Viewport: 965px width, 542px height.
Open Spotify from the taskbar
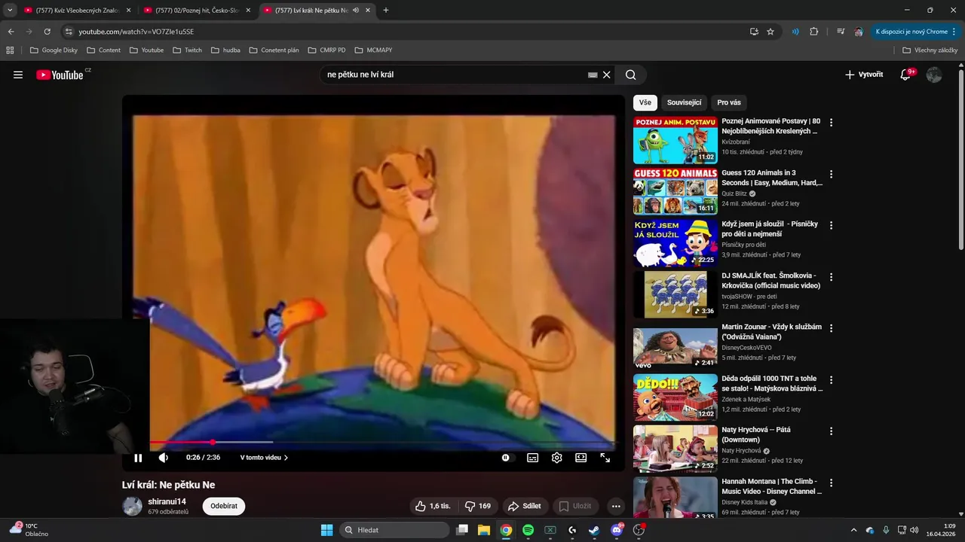[x=528, y=530]
